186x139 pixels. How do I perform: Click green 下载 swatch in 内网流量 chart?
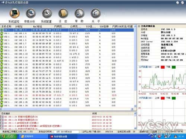174,98
